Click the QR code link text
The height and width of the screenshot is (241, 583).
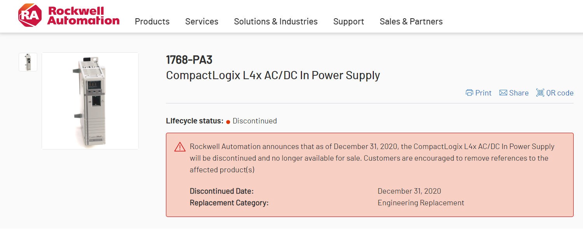560,93
